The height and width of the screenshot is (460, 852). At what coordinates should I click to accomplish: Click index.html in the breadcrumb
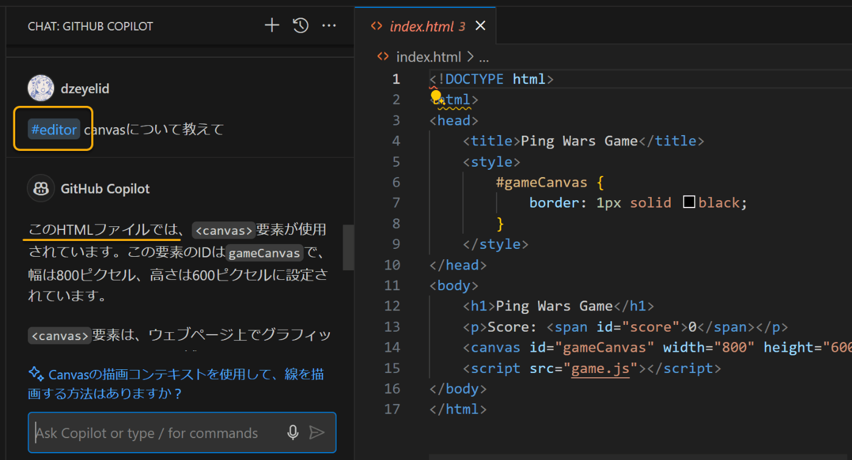click(428, 57)
